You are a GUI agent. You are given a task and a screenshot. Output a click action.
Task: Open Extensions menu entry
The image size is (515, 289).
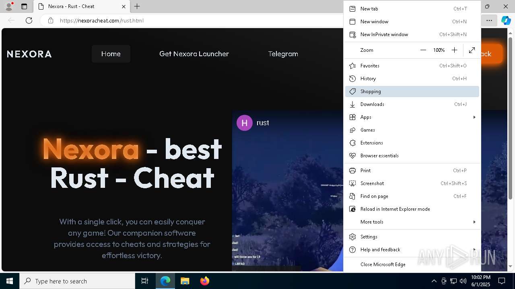point(412,143)
